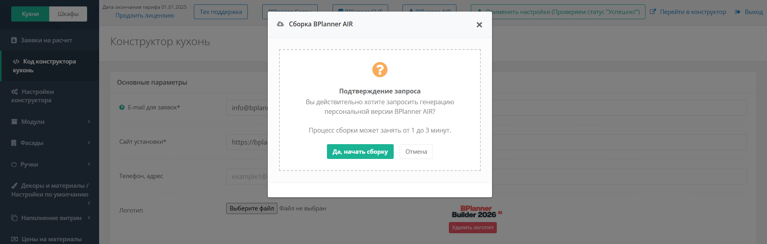Focus the Телефон, адрес input field
Viewport: 767px width, 244px height.
486,177
